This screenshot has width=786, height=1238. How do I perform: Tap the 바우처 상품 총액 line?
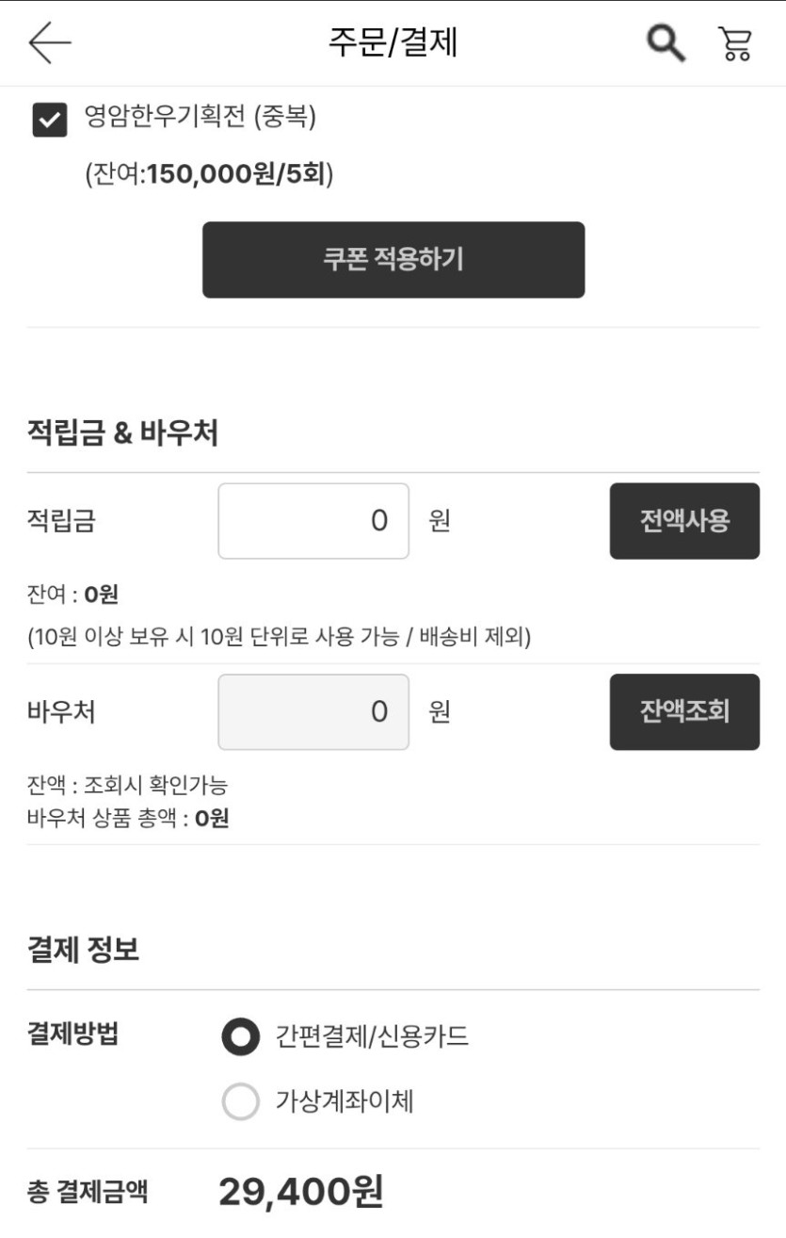(x=128, y=819)
